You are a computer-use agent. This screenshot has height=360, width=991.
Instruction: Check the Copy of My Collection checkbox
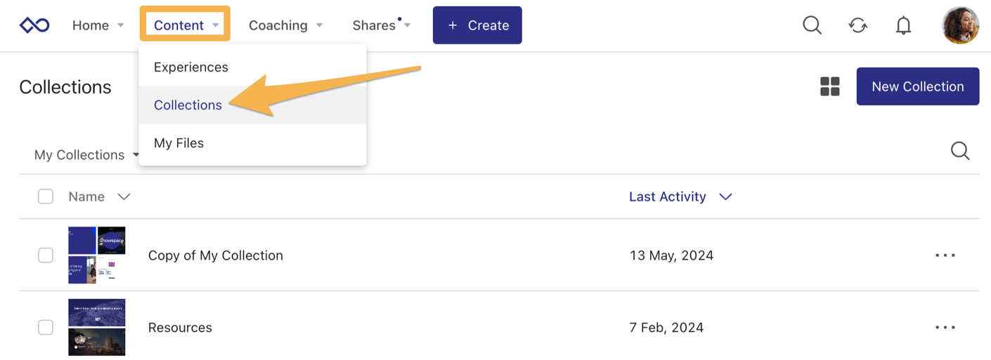[x=46, y=255]
